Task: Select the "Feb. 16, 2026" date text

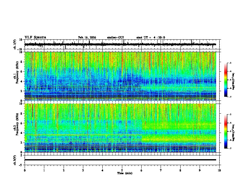Action: pos(87,37)
